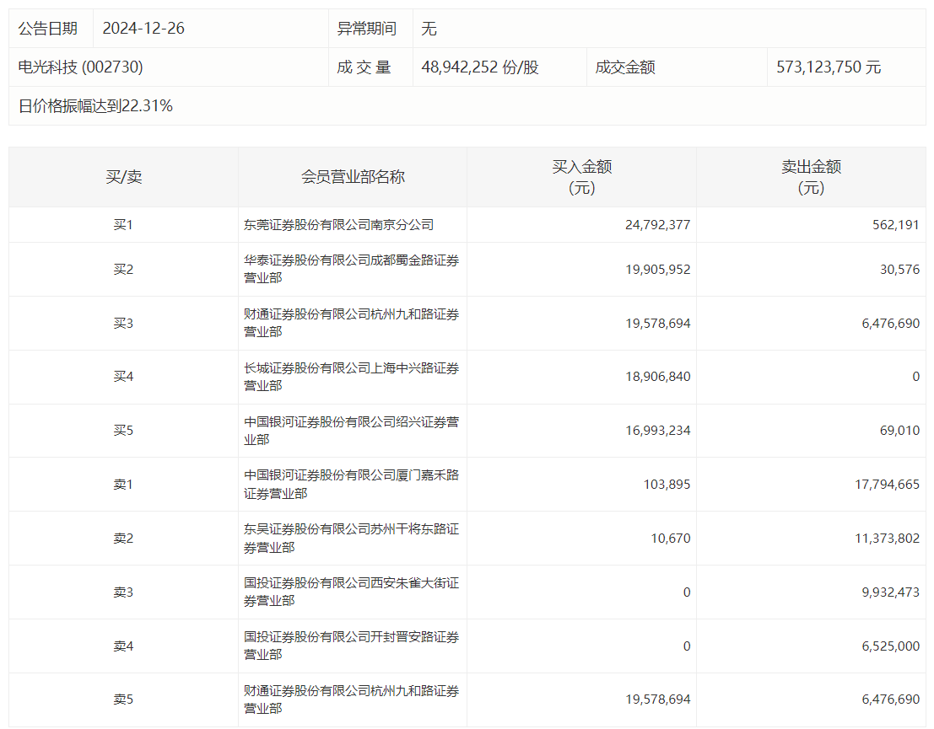Select the date 2024-12-26
This screenshot has height=729, width=934.
pyautogui.click(x=143, y=29)
